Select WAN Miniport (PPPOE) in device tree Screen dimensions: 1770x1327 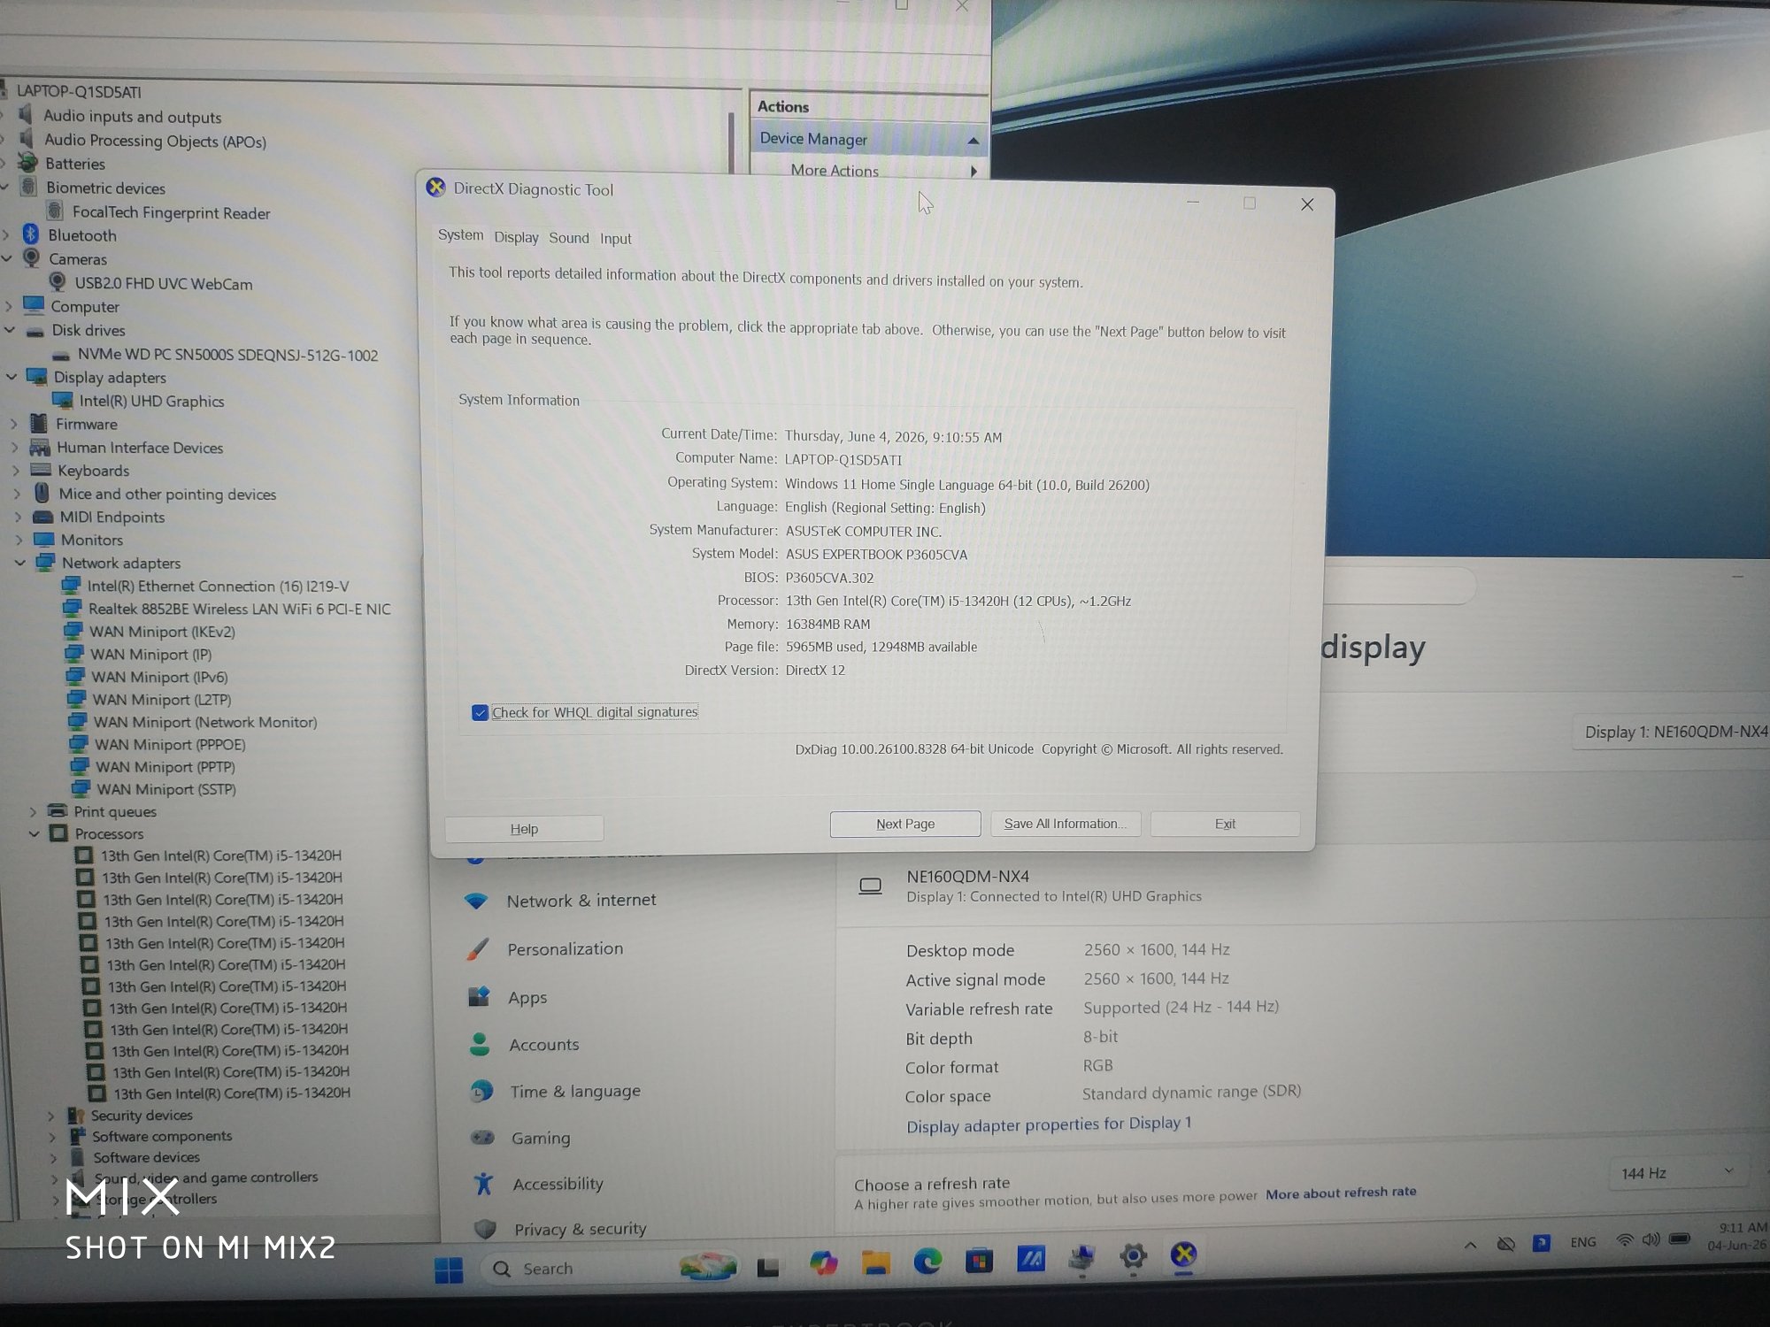click(170, 744)
